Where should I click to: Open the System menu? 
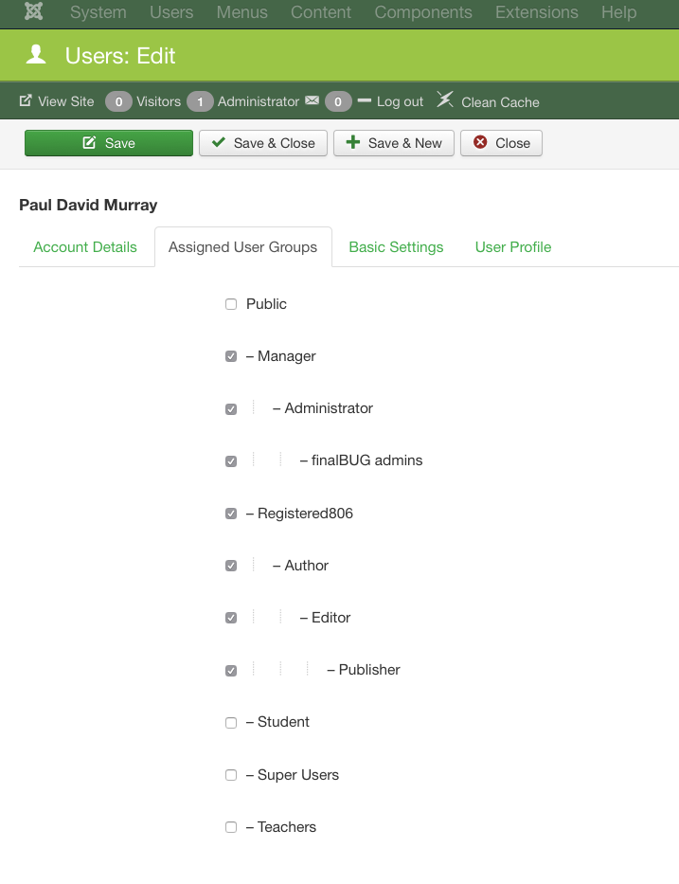pos(98,12)
